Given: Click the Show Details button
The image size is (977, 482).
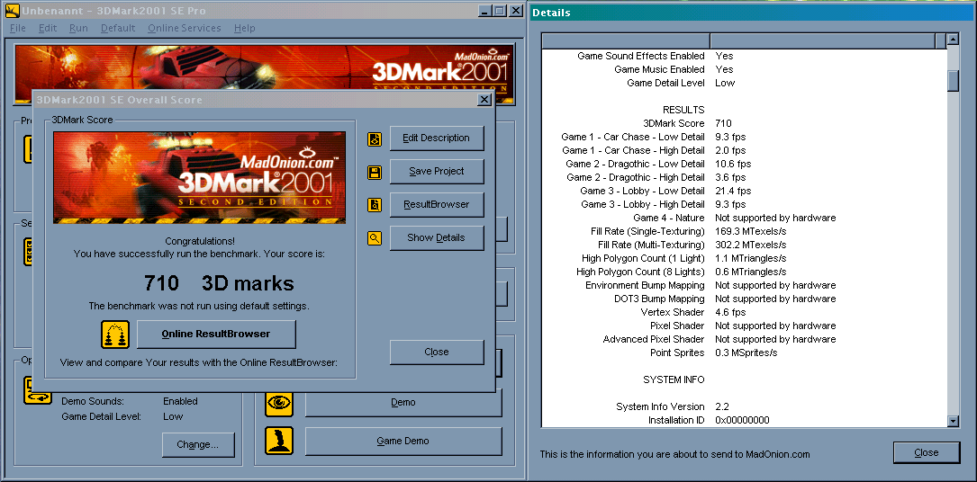Looking at the screenshot, I should (436, 237).
